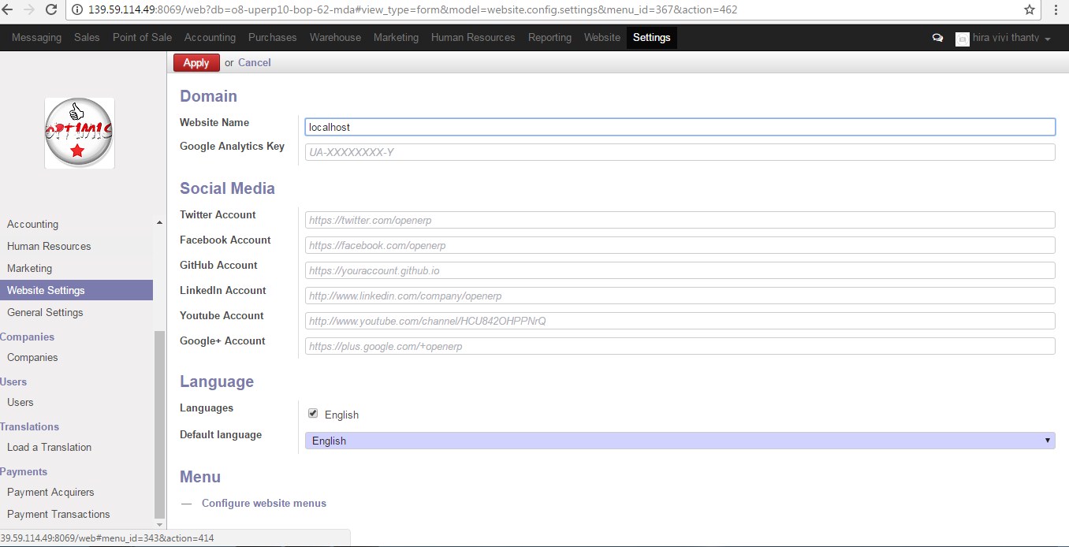Open the Chrome three-dot menu

click(x=1056, y=9)
